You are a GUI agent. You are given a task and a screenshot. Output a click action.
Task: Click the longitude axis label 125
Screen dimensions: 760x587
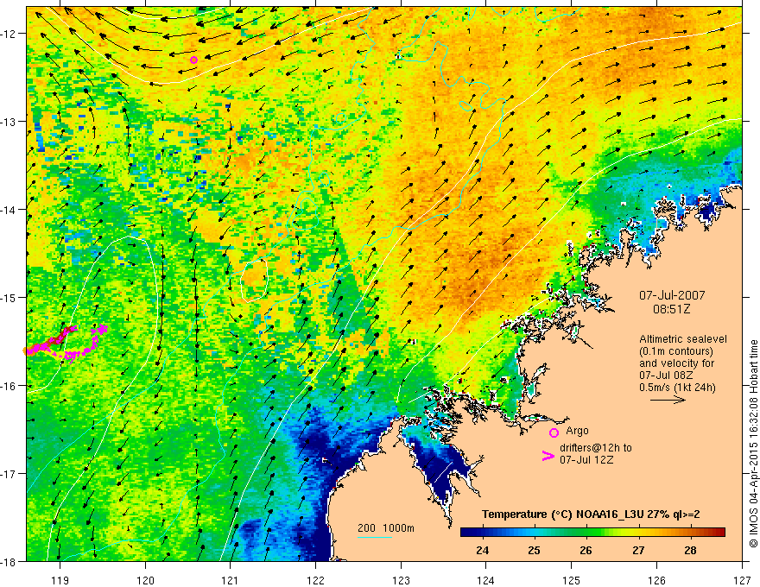(x=572, y=580)
